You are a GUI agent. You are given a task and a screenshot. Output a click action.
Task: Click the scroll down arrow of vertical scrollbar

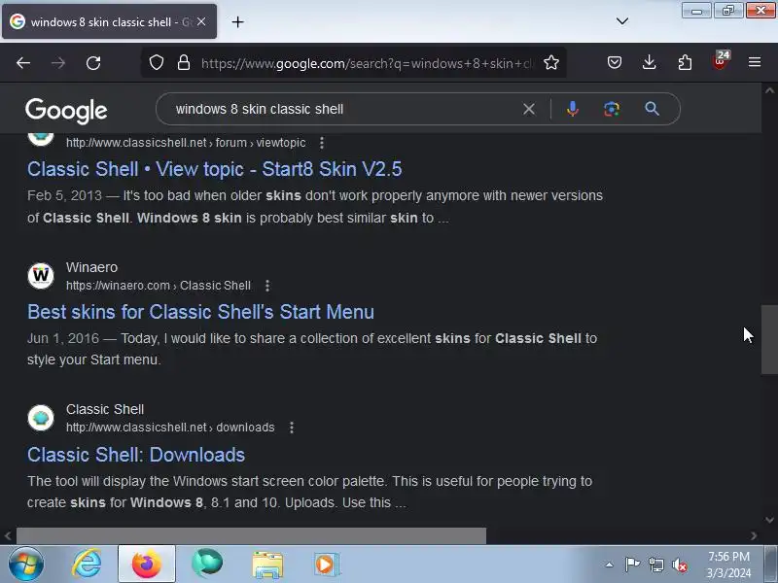[x=769, y=520]
